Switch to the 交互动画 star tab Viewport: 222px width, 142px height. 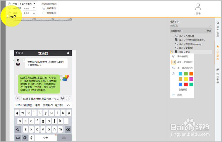click(218, 46)
